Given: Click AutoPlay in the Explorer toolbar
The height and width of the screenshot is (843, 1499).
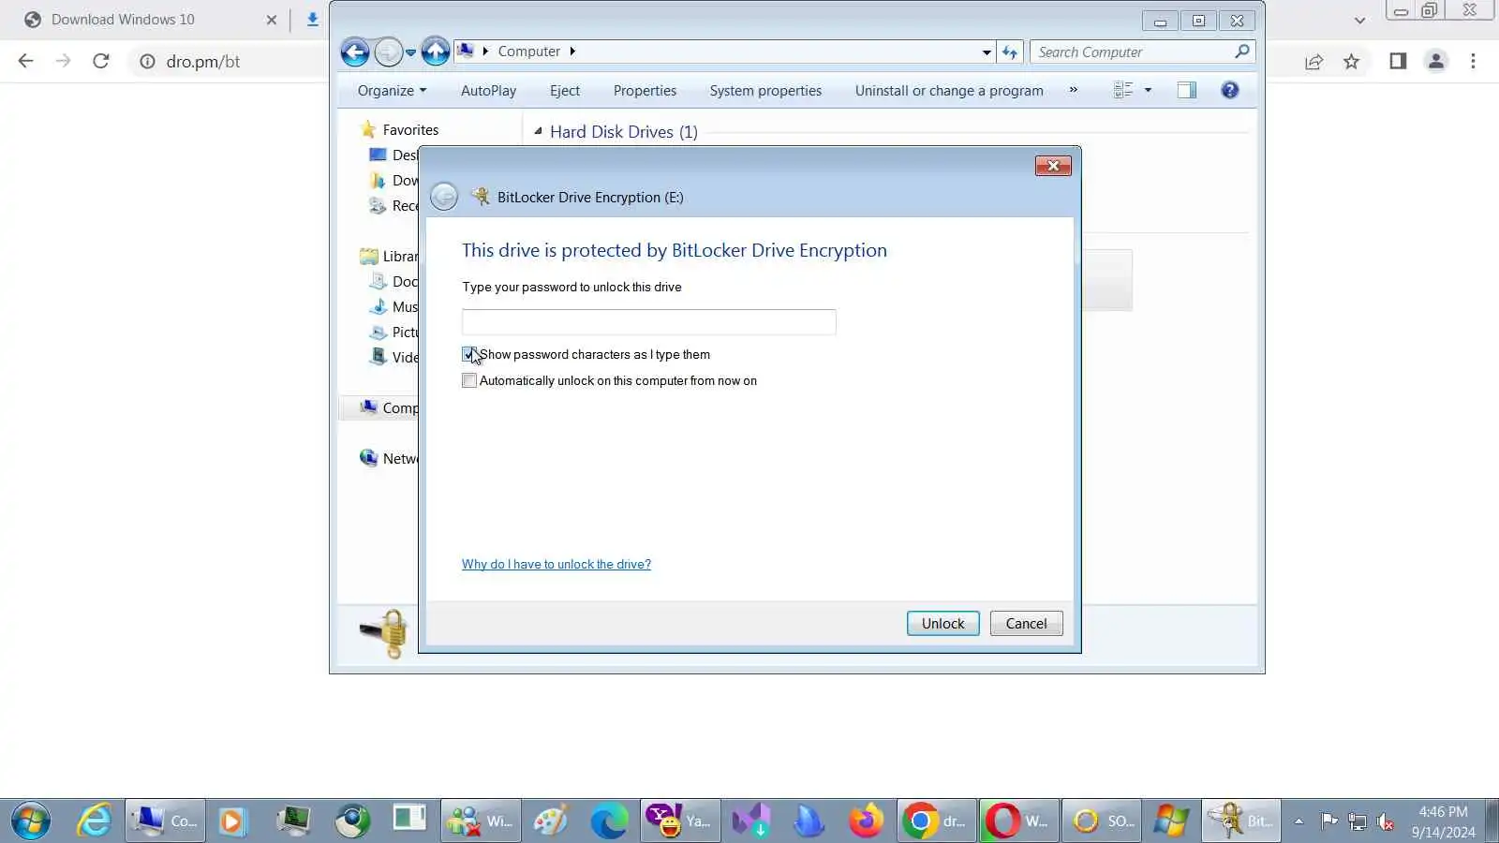Looking at the screenshot, I should [488, 90].
